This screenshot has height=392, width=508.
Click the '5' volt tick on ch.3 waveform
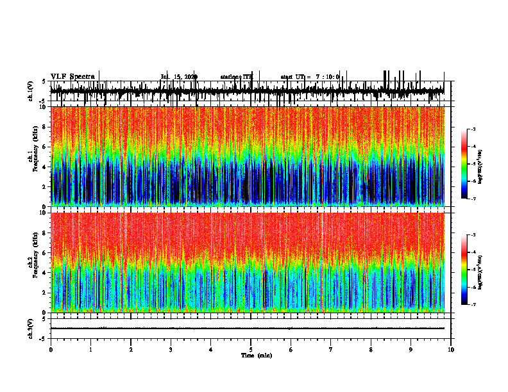44,319
